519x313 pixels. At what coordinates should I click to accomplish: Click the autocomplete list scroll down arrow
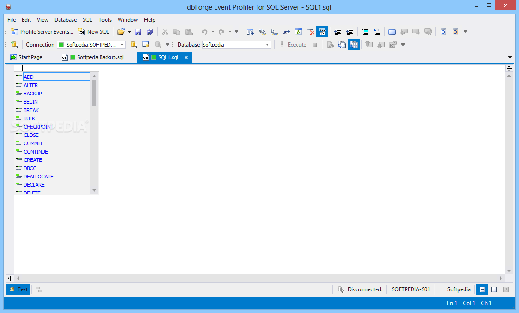coord(94,190)
